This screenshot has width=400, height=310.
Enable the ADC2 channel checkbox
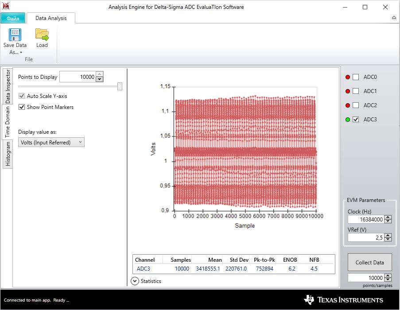click(x=356, y=105)
